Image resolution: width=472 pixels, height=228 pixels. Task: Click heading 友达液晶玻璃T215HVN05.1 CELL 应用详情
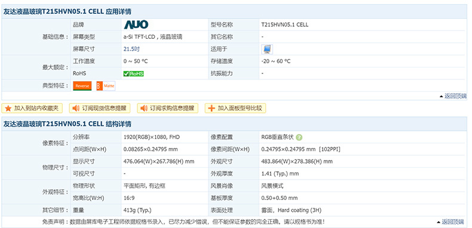pos(67,12)
